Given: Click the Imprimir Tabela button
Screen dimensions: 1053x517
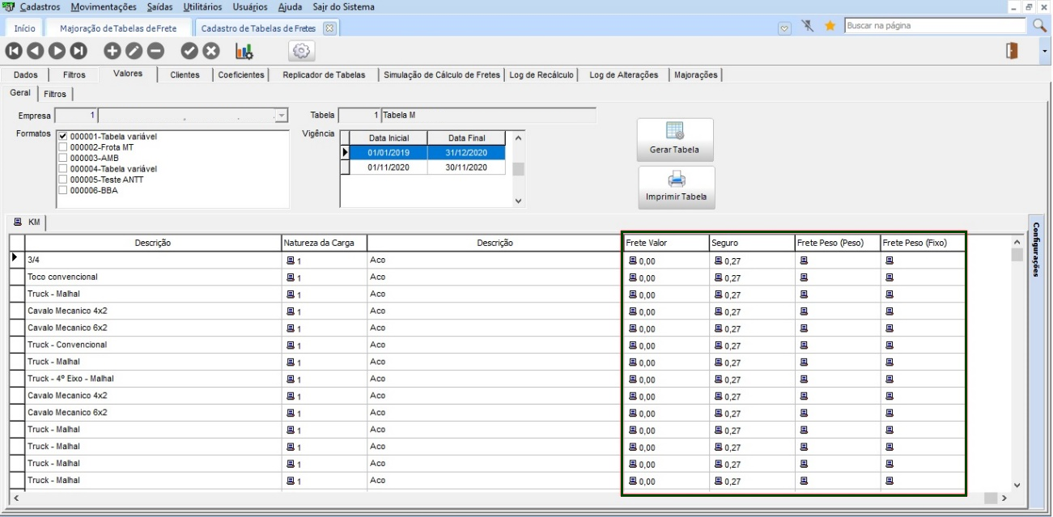Looking at the screenshot, I should pos(676,187).
